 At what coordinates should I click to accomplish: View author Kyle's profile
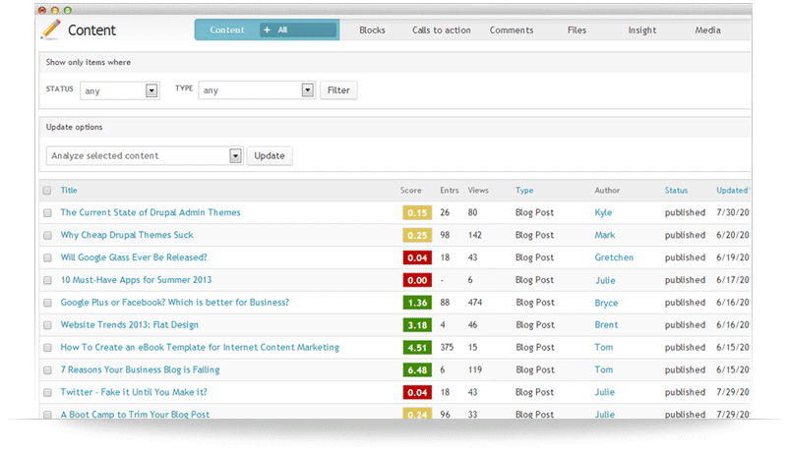tap(603, 212)
